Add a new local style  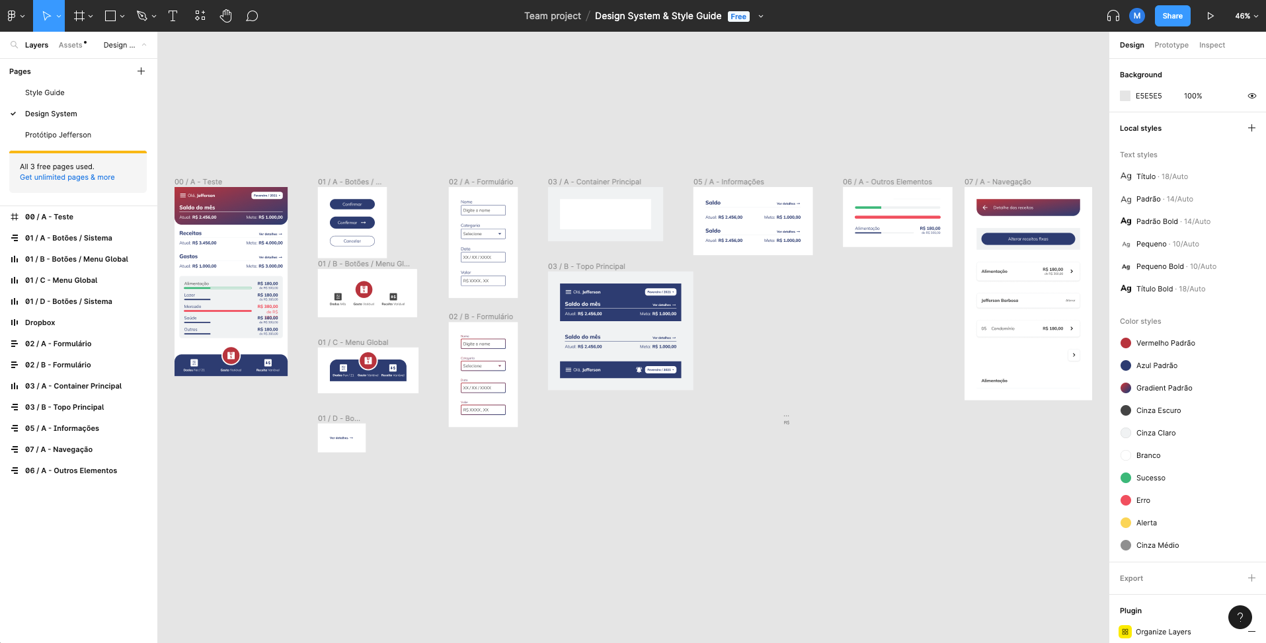1251,128
